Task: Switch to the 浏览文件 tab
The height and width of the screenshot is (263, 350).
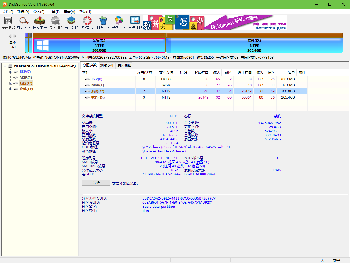Action: point(107,65)
